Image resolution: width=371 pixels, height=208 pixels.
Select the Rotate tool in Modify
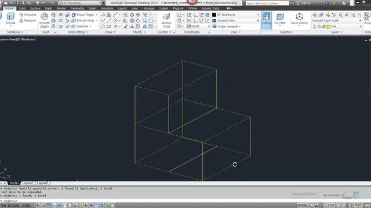click(x=138, y=21)
